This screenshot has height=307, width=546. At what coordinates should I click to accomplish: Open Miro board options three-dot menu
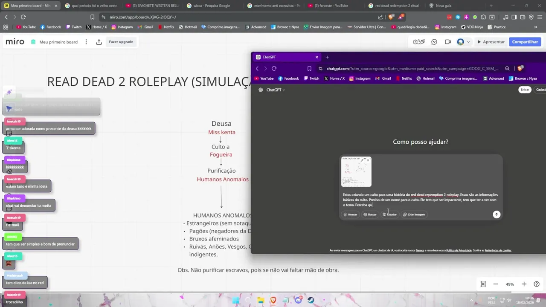tap(86, 42)
